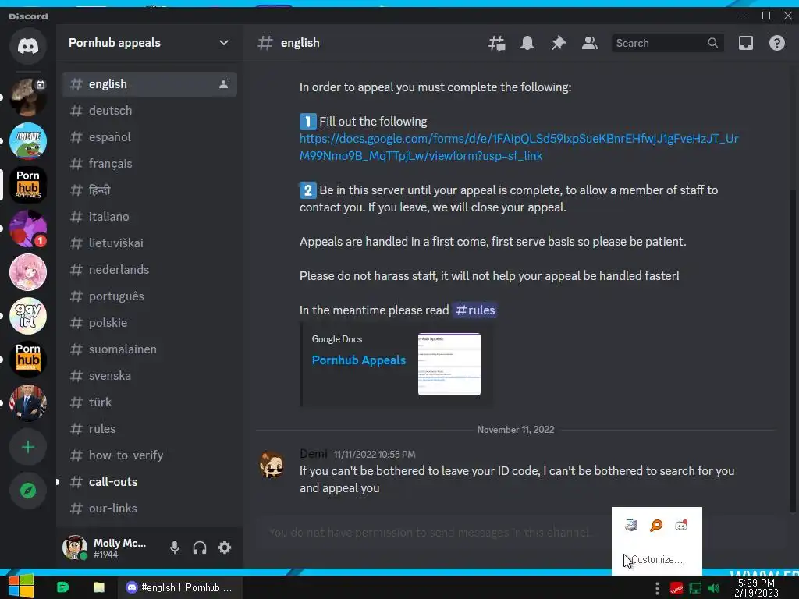799x599 pixels.
Task: Open the rules channel in sidebar
Action: (x=149, y=428)
